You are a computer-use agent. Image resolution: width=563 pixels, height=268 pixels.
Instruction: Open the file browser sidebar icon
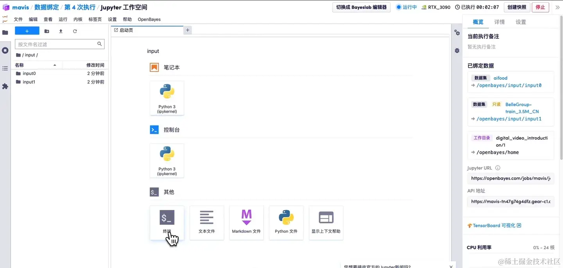click(x=5, y=32)
